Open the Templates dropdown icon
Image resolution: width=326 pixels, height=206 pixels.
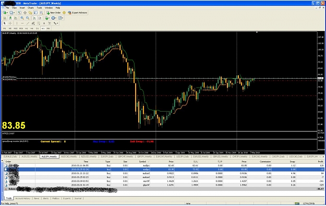[61, 18]
